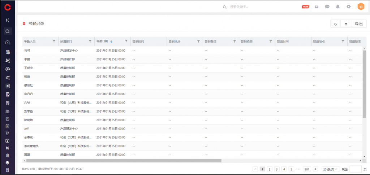Collapse the left sidebar with double-chevron icon
Viewport: 370px width, 175px height.
[x=7, y=20]
